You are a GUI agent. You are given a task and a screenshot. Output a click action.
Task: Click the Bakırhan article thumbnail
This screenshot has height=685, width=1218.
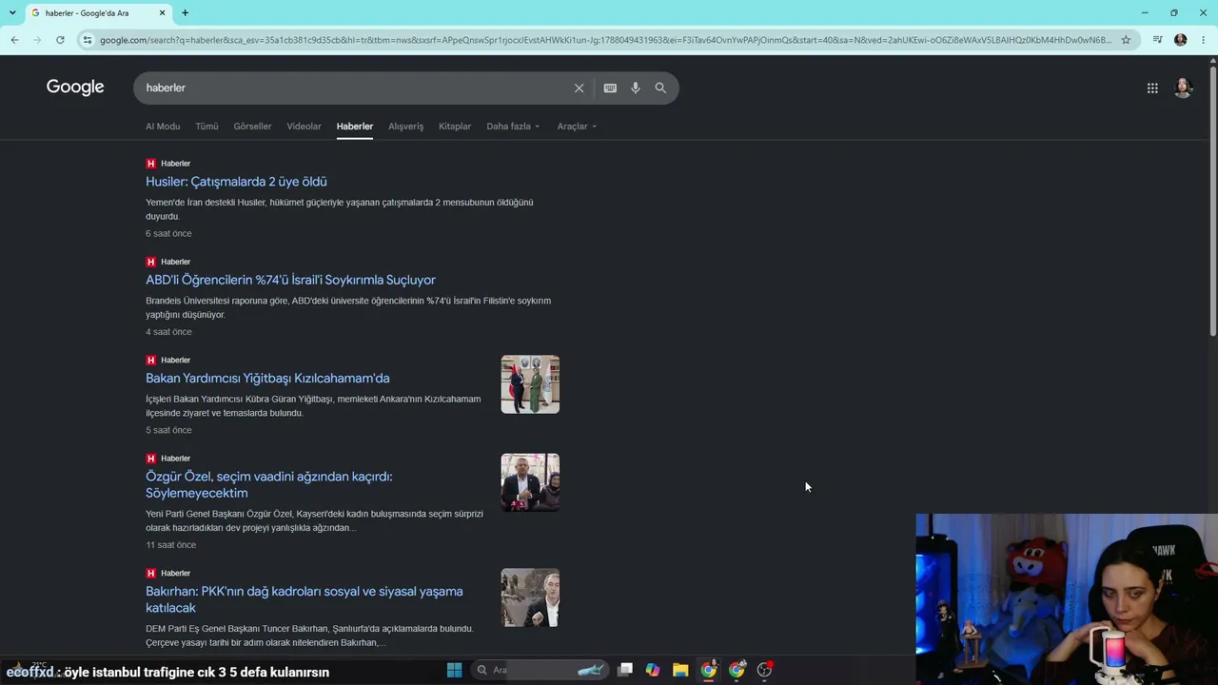click(x=530, y=597)
